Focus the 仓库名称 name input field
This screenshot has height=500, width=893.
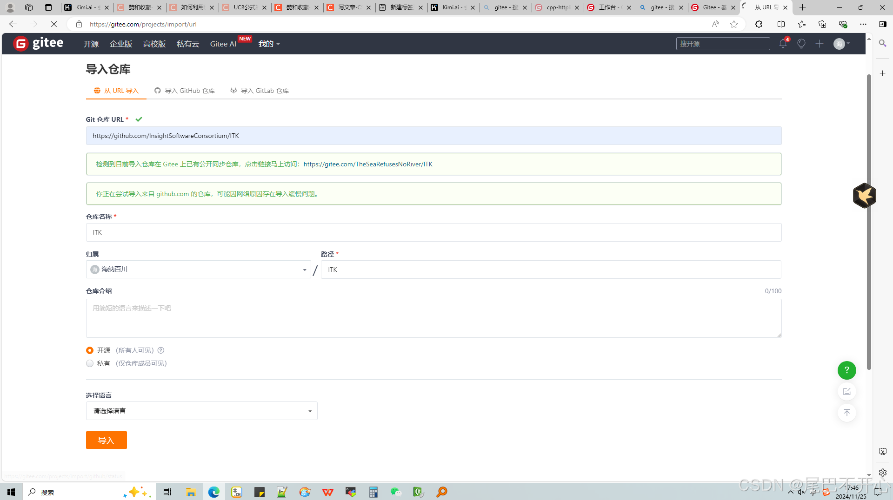(x=433, y=232)
